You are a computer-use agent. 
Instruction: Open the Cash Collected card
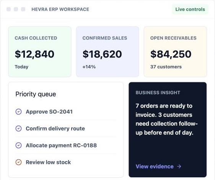40,52
